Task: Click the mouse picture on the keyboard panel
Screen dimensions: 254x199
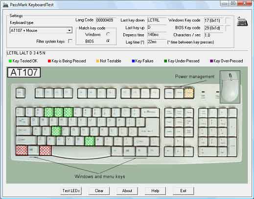Action: [x=230, y=87]
